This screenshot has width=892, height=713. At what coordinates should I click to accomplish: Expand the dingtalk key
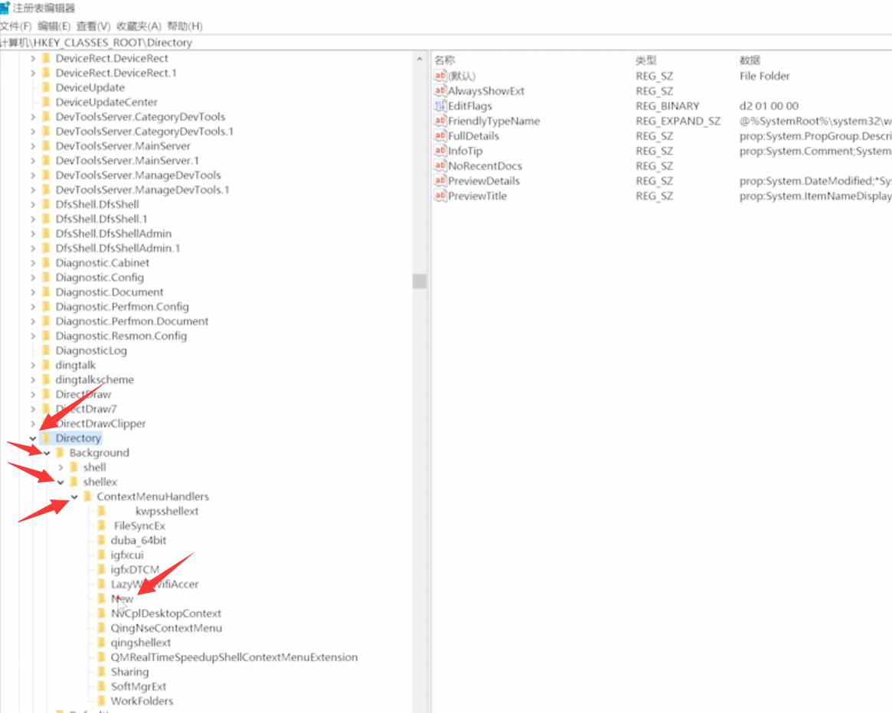click(x=32, y=365)
